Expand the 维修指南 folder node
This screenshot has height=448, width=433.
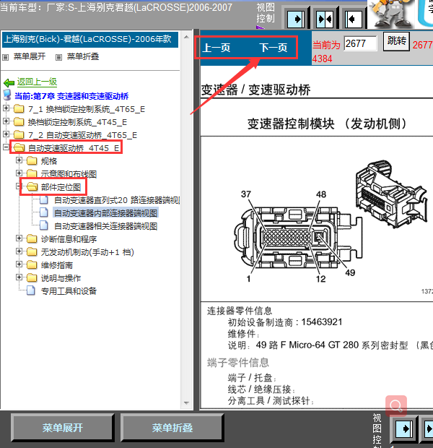click(19, 264)
